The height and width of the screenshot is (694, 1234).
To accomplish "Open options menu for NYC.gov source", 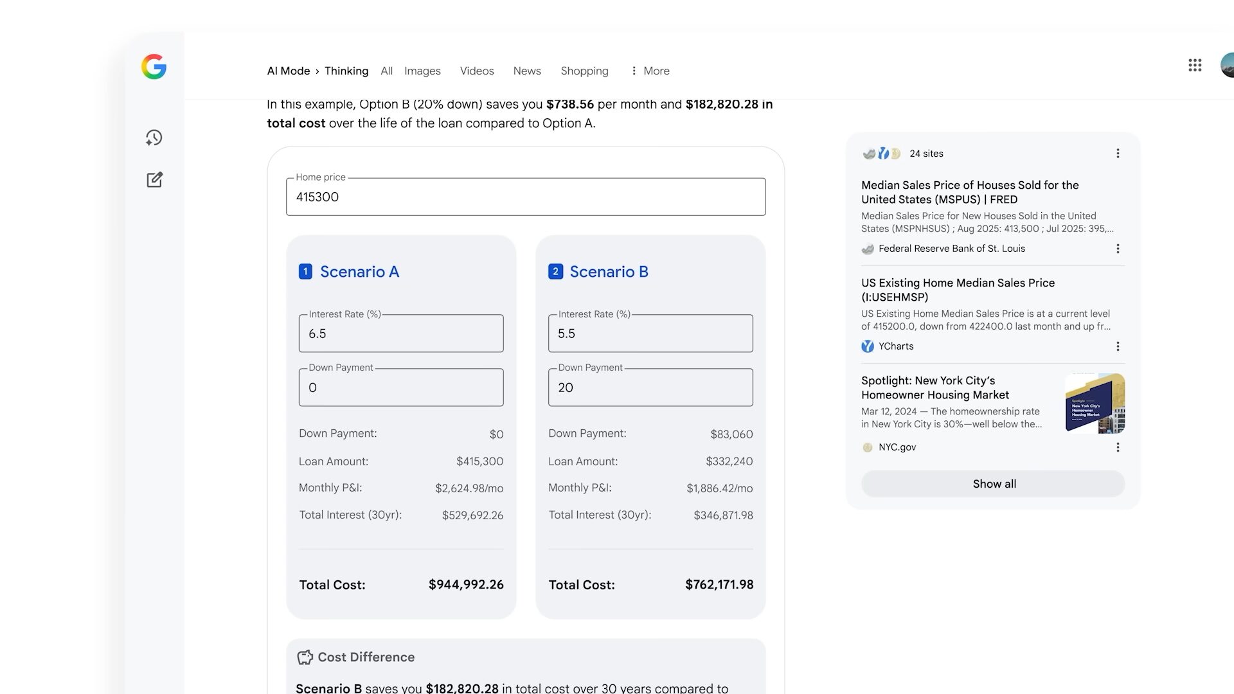I will (x=1118, y=447).
